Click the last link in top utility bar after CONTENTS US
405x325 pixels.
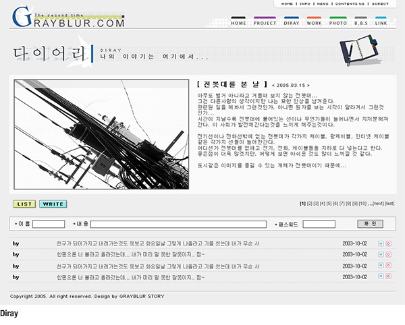click(380, 4)
